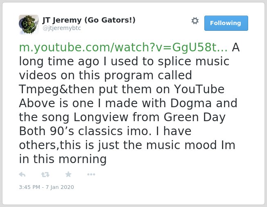Start a reply using the curved arrow
The width and height of the screenshot is (267, 207).
(22, 175)
